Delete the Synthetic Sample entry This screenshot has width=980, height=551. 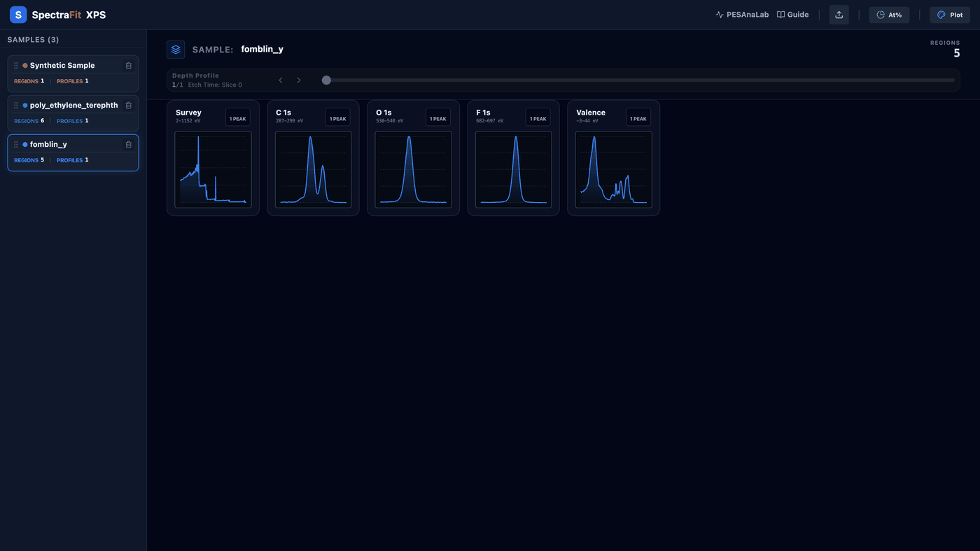coord(128,66)
